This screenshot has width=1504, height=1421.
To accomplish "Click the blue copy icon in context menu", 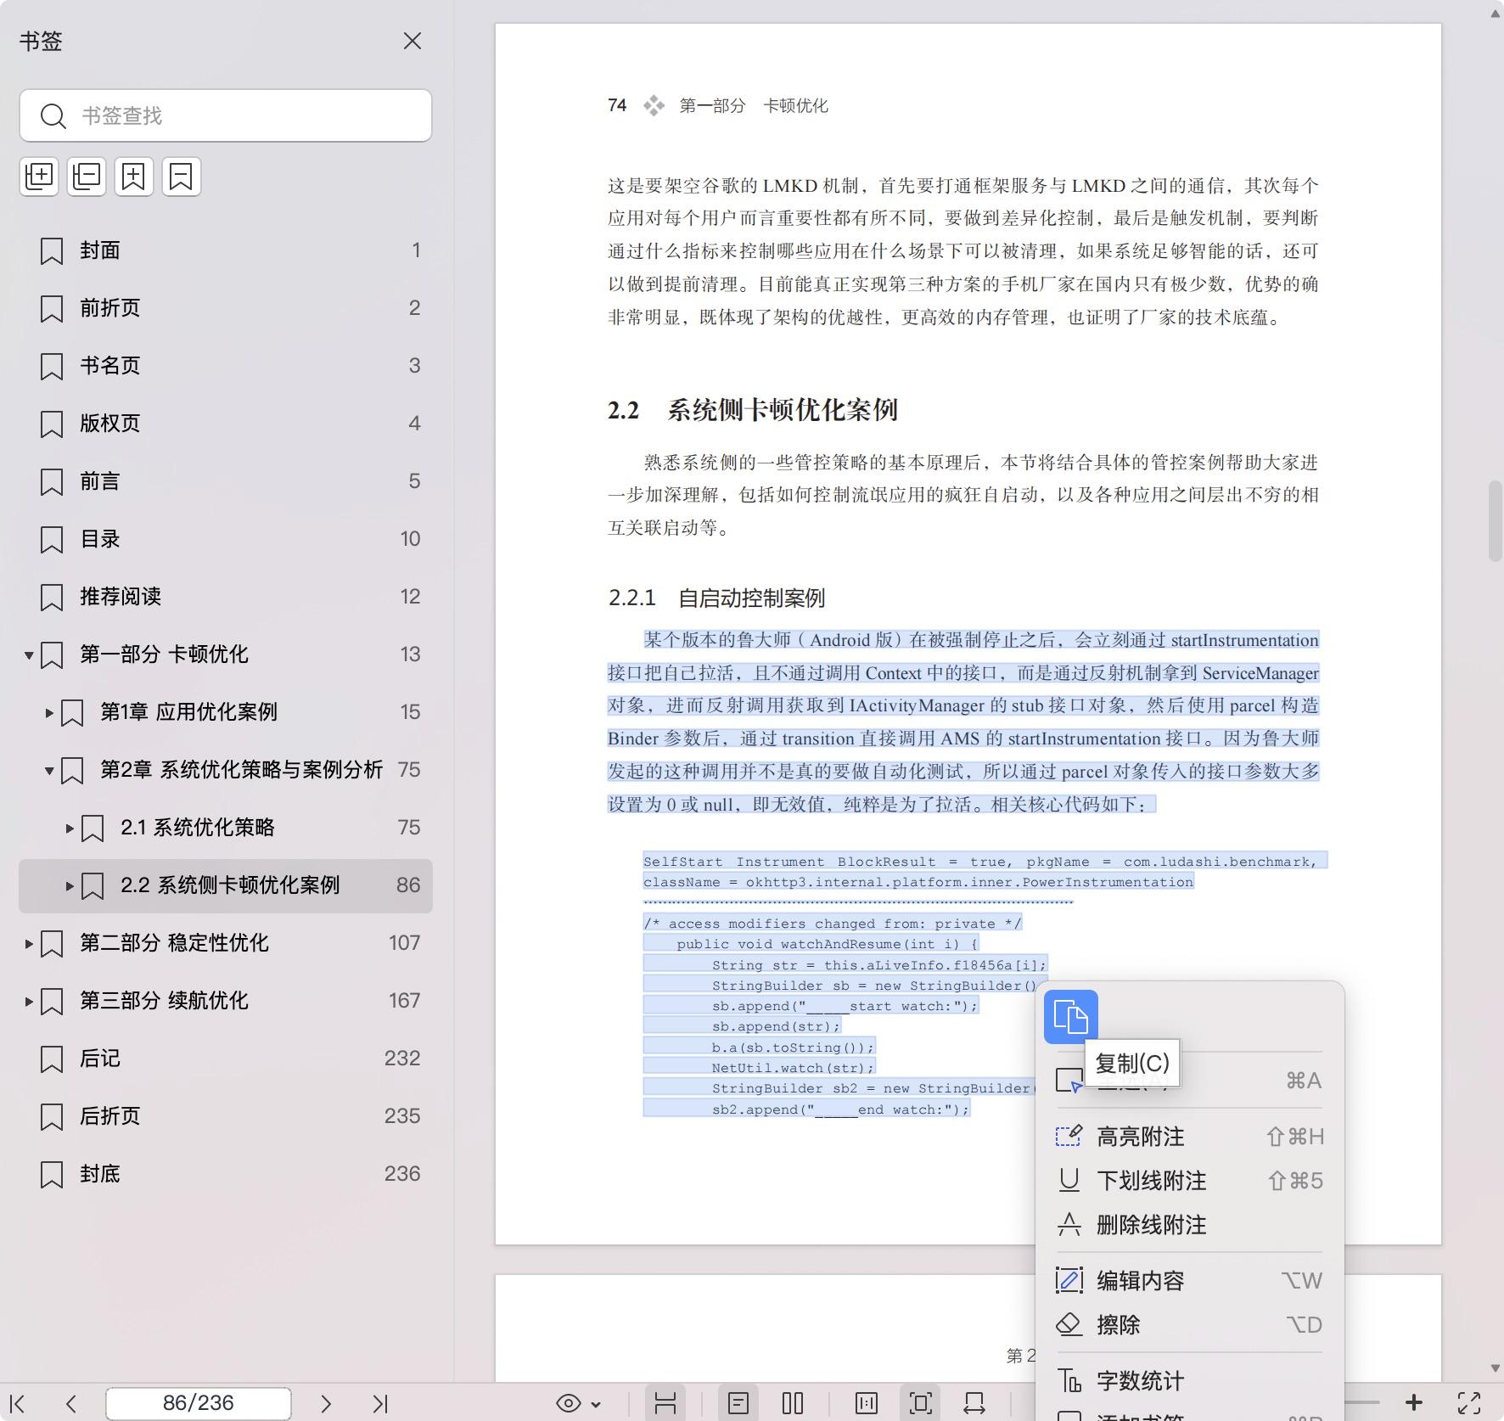I will click(x=1070, y=1016).
